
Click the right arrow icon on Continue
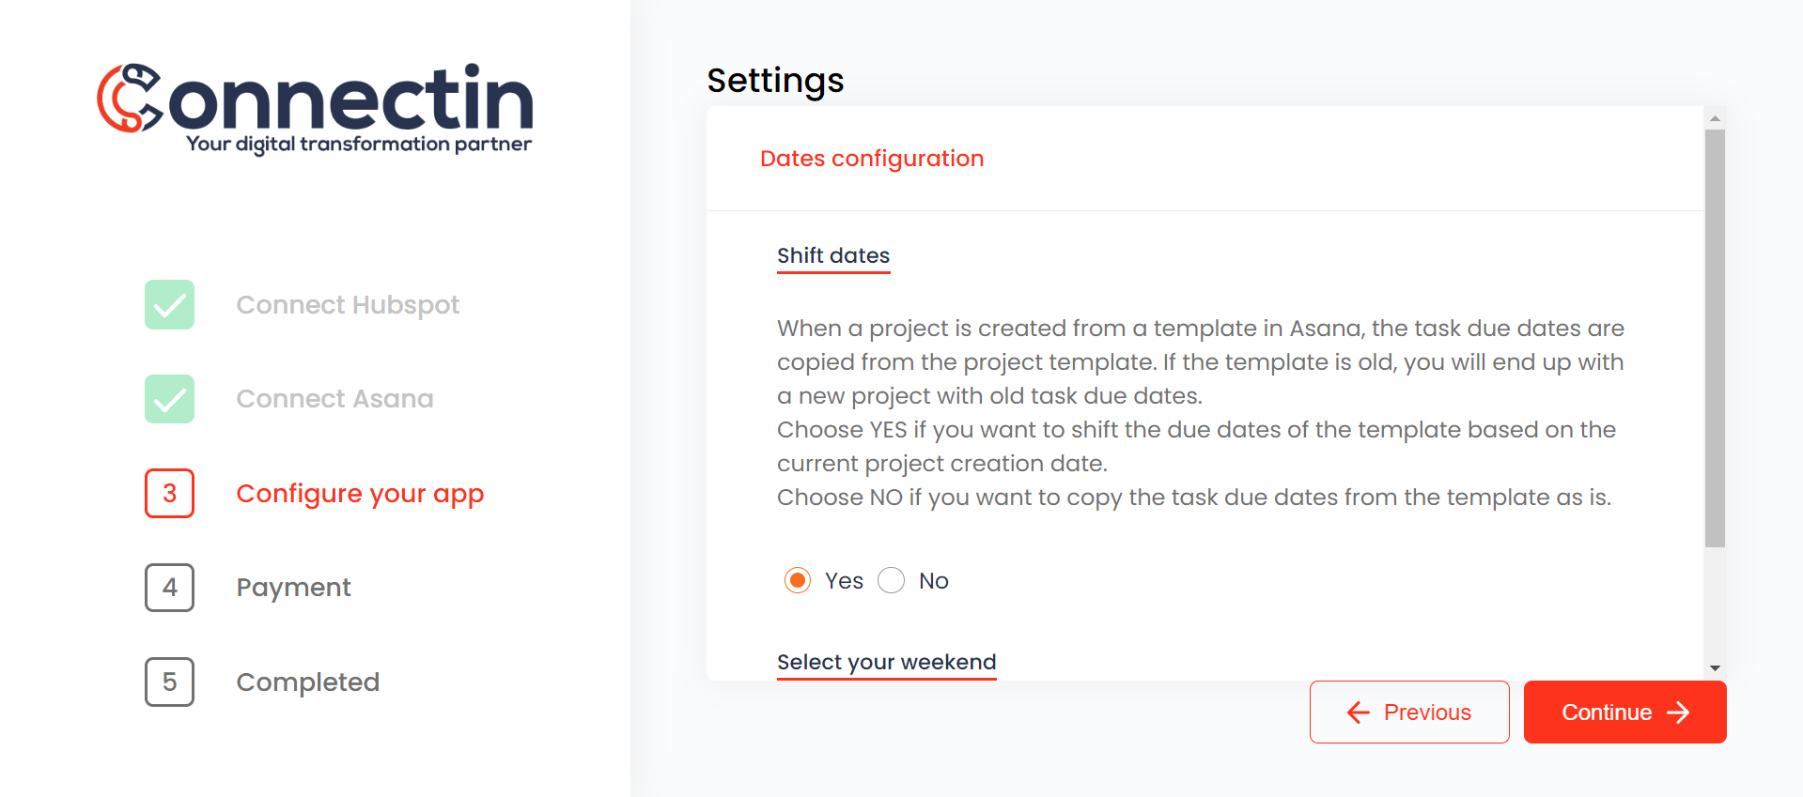[x=1678, y=713]
